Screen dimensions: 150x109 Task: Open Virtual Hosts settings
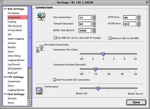(x=15, y=30)
